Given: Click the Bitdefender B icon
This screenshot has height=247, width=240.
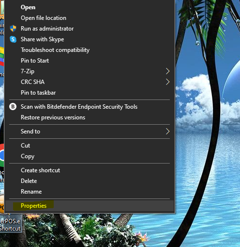Looking at the screenshot, I should [13, 107].
